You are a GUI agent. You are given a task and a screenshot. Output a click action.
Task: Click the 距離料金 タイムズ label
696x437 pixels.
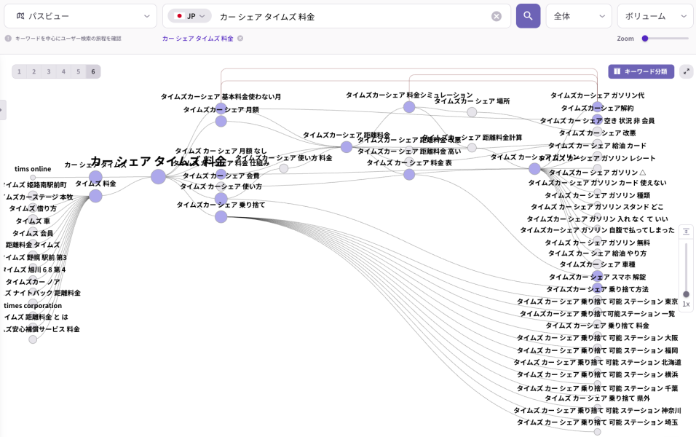click(x=33, y=245)
